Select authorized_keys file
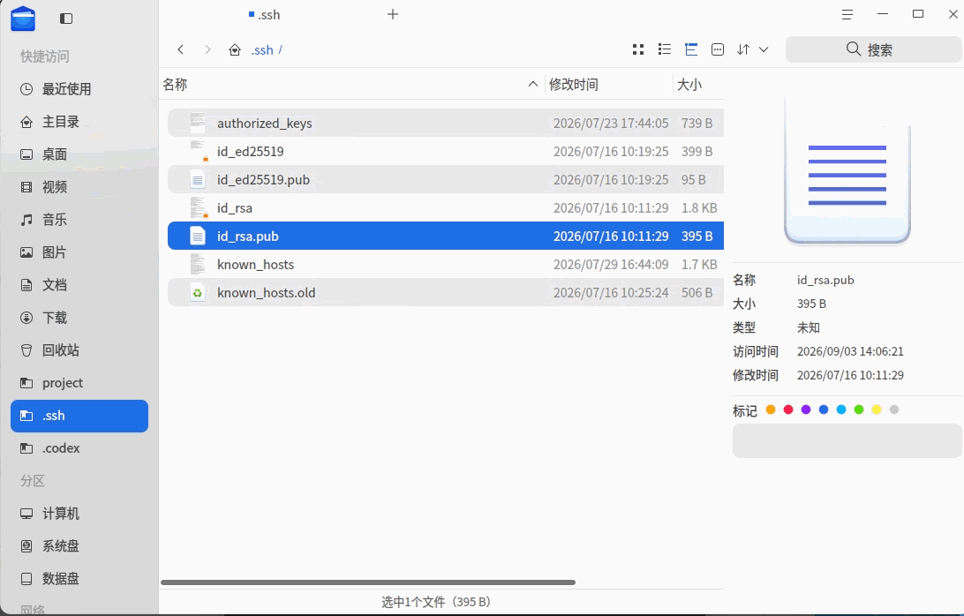Viewport: 964px width, 616px height. pos(445,123)
